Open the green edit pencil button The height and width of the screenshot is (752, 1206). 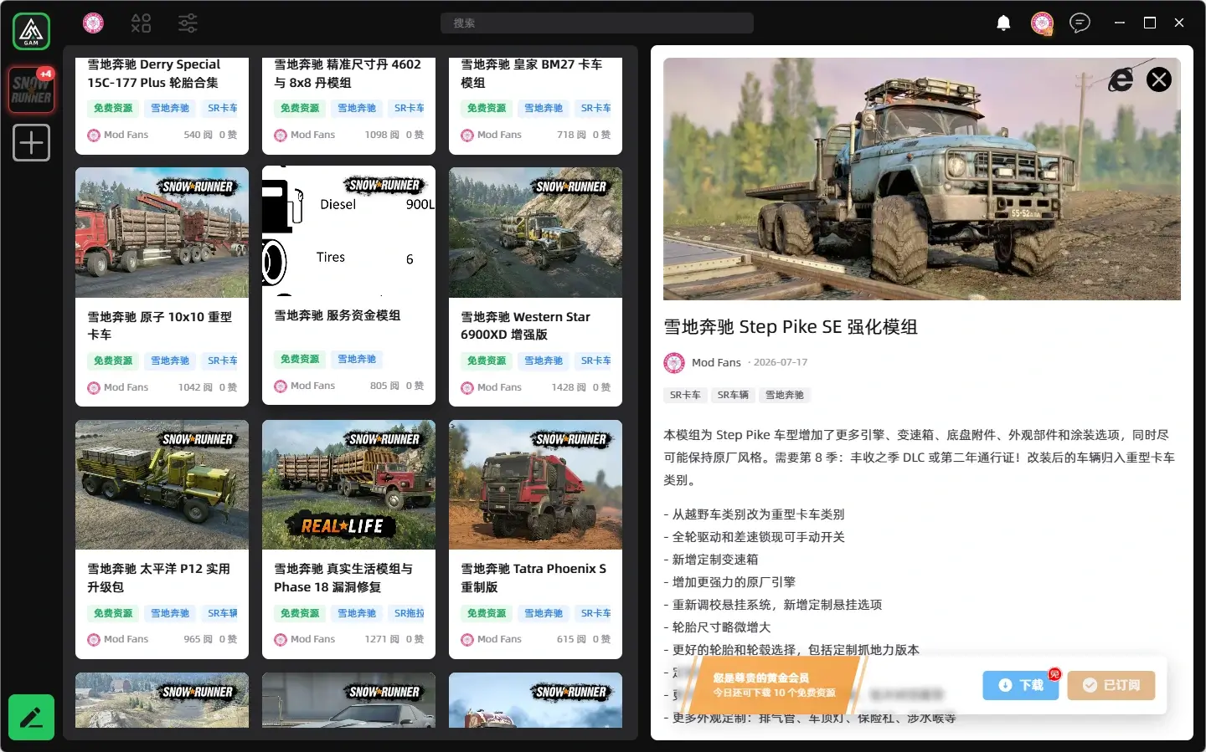click(31, 717)
